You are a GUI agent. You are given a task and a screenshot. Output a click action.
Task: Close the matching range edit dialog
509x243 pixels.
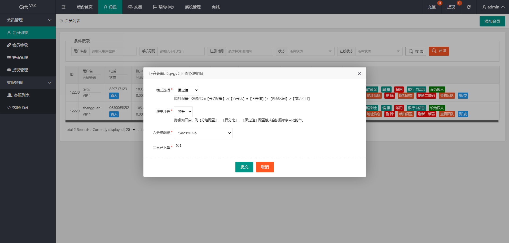tap(359, 74)
